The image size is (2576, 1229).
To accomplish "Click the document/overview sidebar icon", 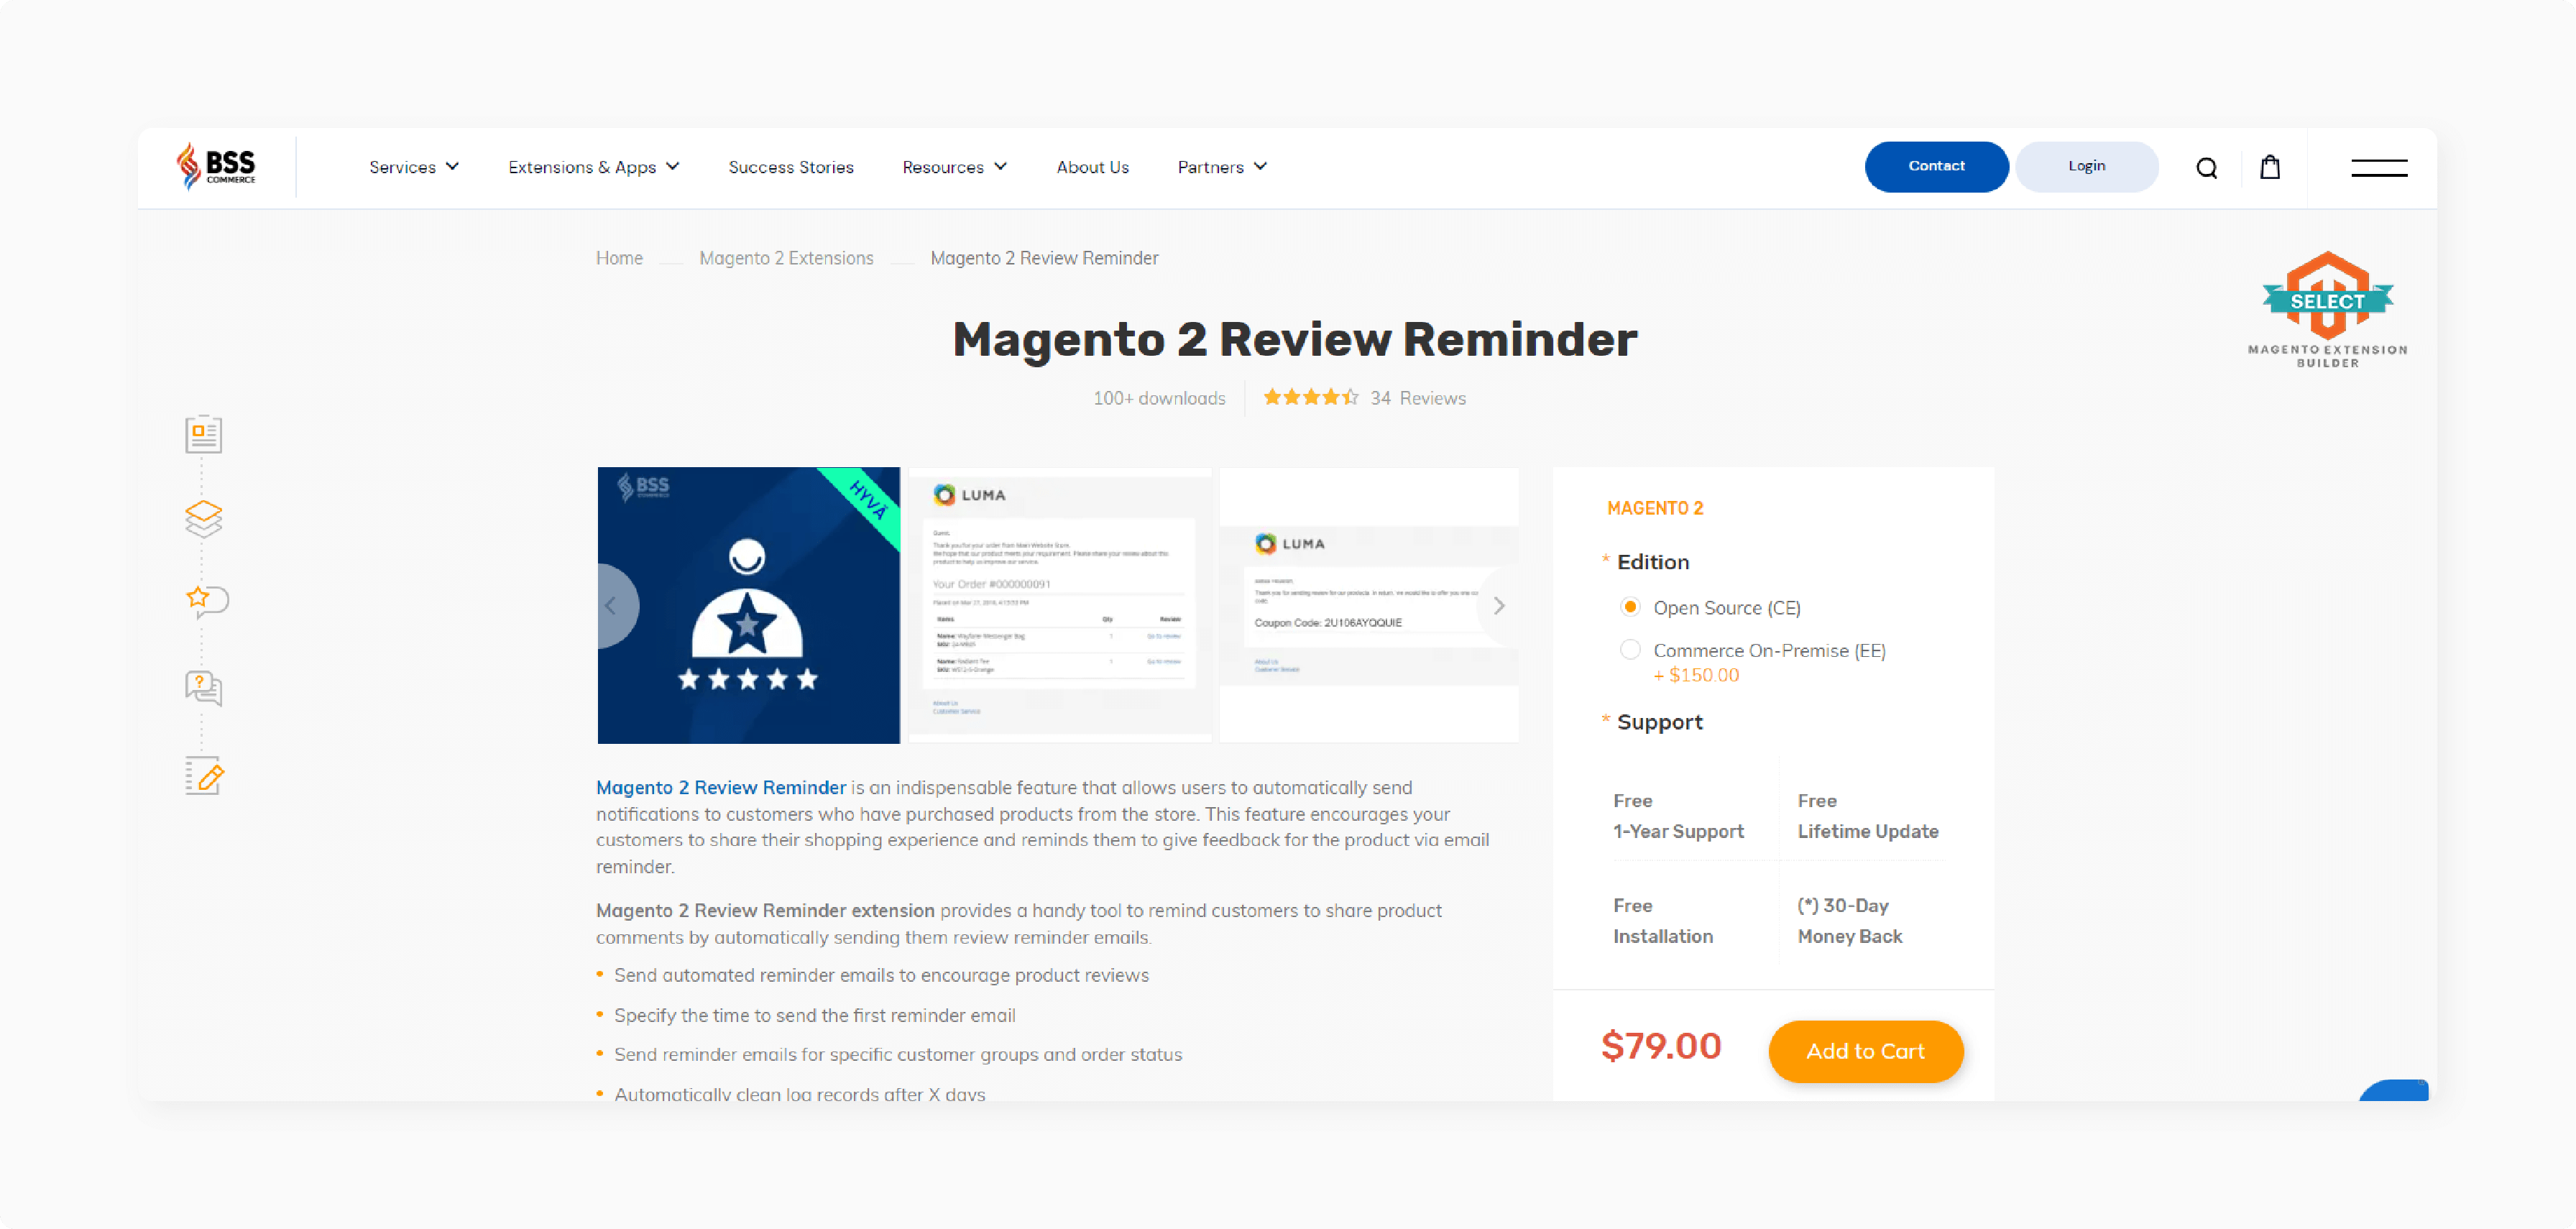I will click(202, 434).
